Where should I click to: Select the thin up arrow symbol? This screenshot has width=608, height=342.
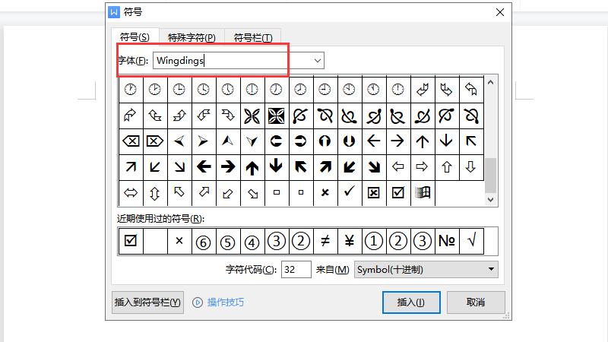[423, 141]
